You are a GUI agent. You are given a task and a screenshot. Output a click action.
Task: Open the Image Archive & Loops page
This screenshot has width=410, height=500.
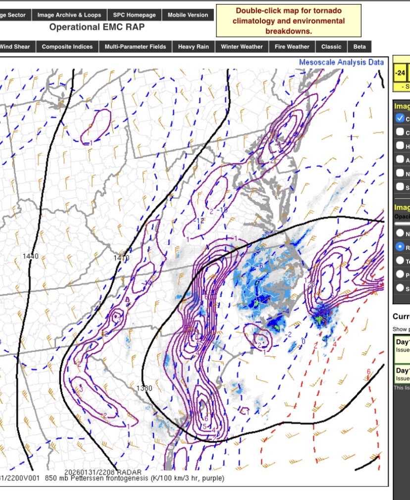(x=69, y=15)
